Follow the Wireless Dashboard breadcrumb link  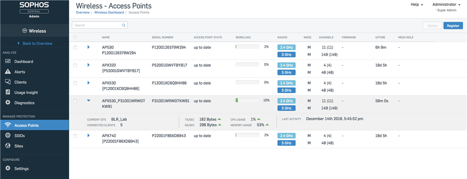(109, 13)
